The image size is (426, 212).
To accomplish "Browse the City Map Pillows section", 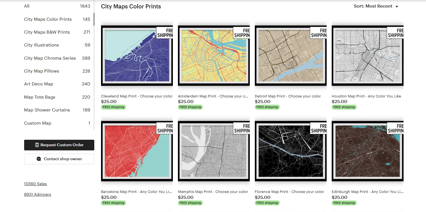I will click(x=41, y=71).
